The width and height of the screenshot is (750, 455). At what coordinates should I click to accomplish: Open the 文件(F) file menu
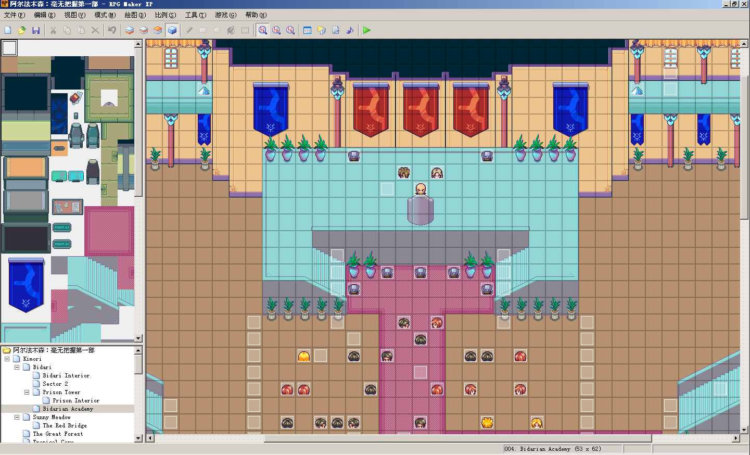coord(14,15)
